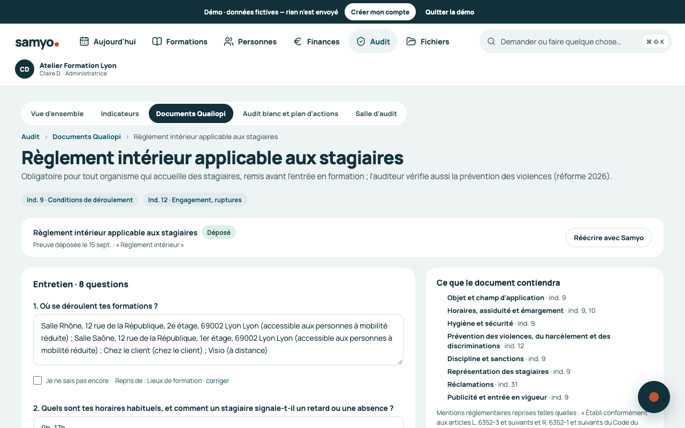
Task: Click the 'Discipline et sanctions' contents entry
Action: pos(485,358)
